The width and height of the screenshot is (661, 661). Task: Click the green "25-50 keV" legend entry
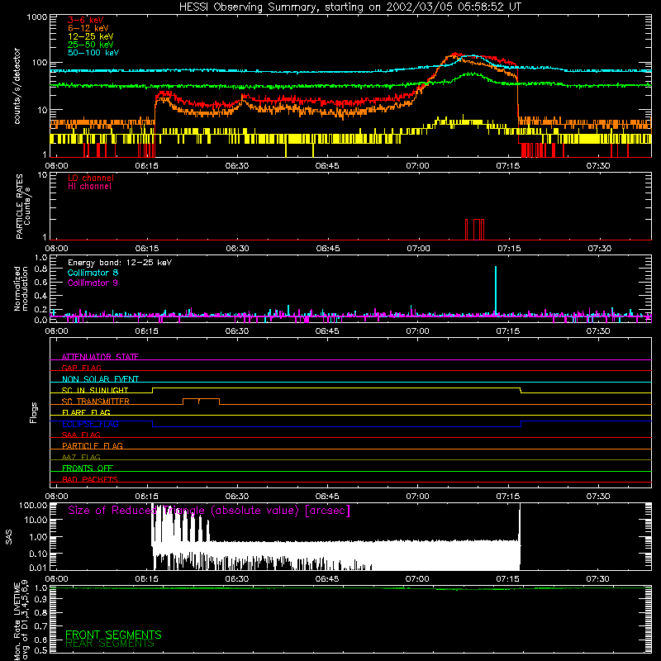(91, 45)
